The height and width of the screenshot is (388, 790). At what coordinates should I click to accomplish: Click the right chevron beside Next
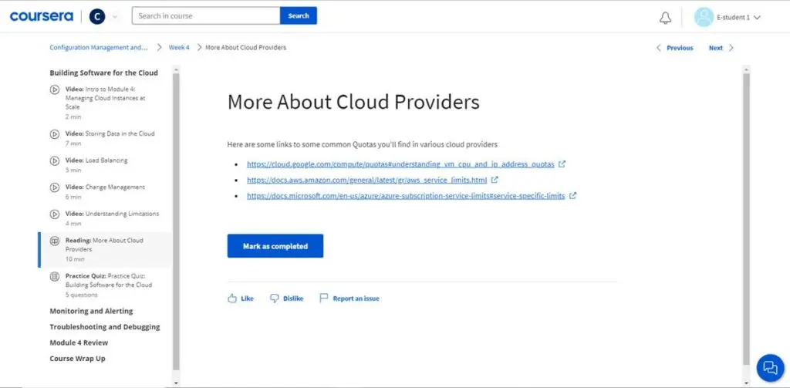[x=731, y=48]
